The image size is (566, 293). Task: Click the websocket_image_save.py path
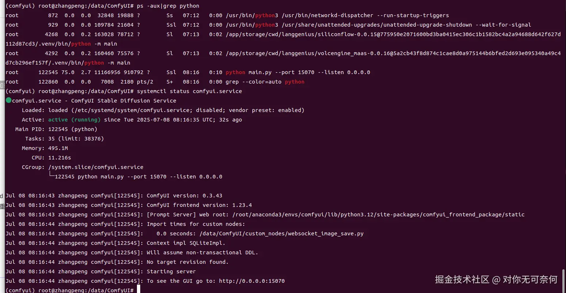coord(282,234)
